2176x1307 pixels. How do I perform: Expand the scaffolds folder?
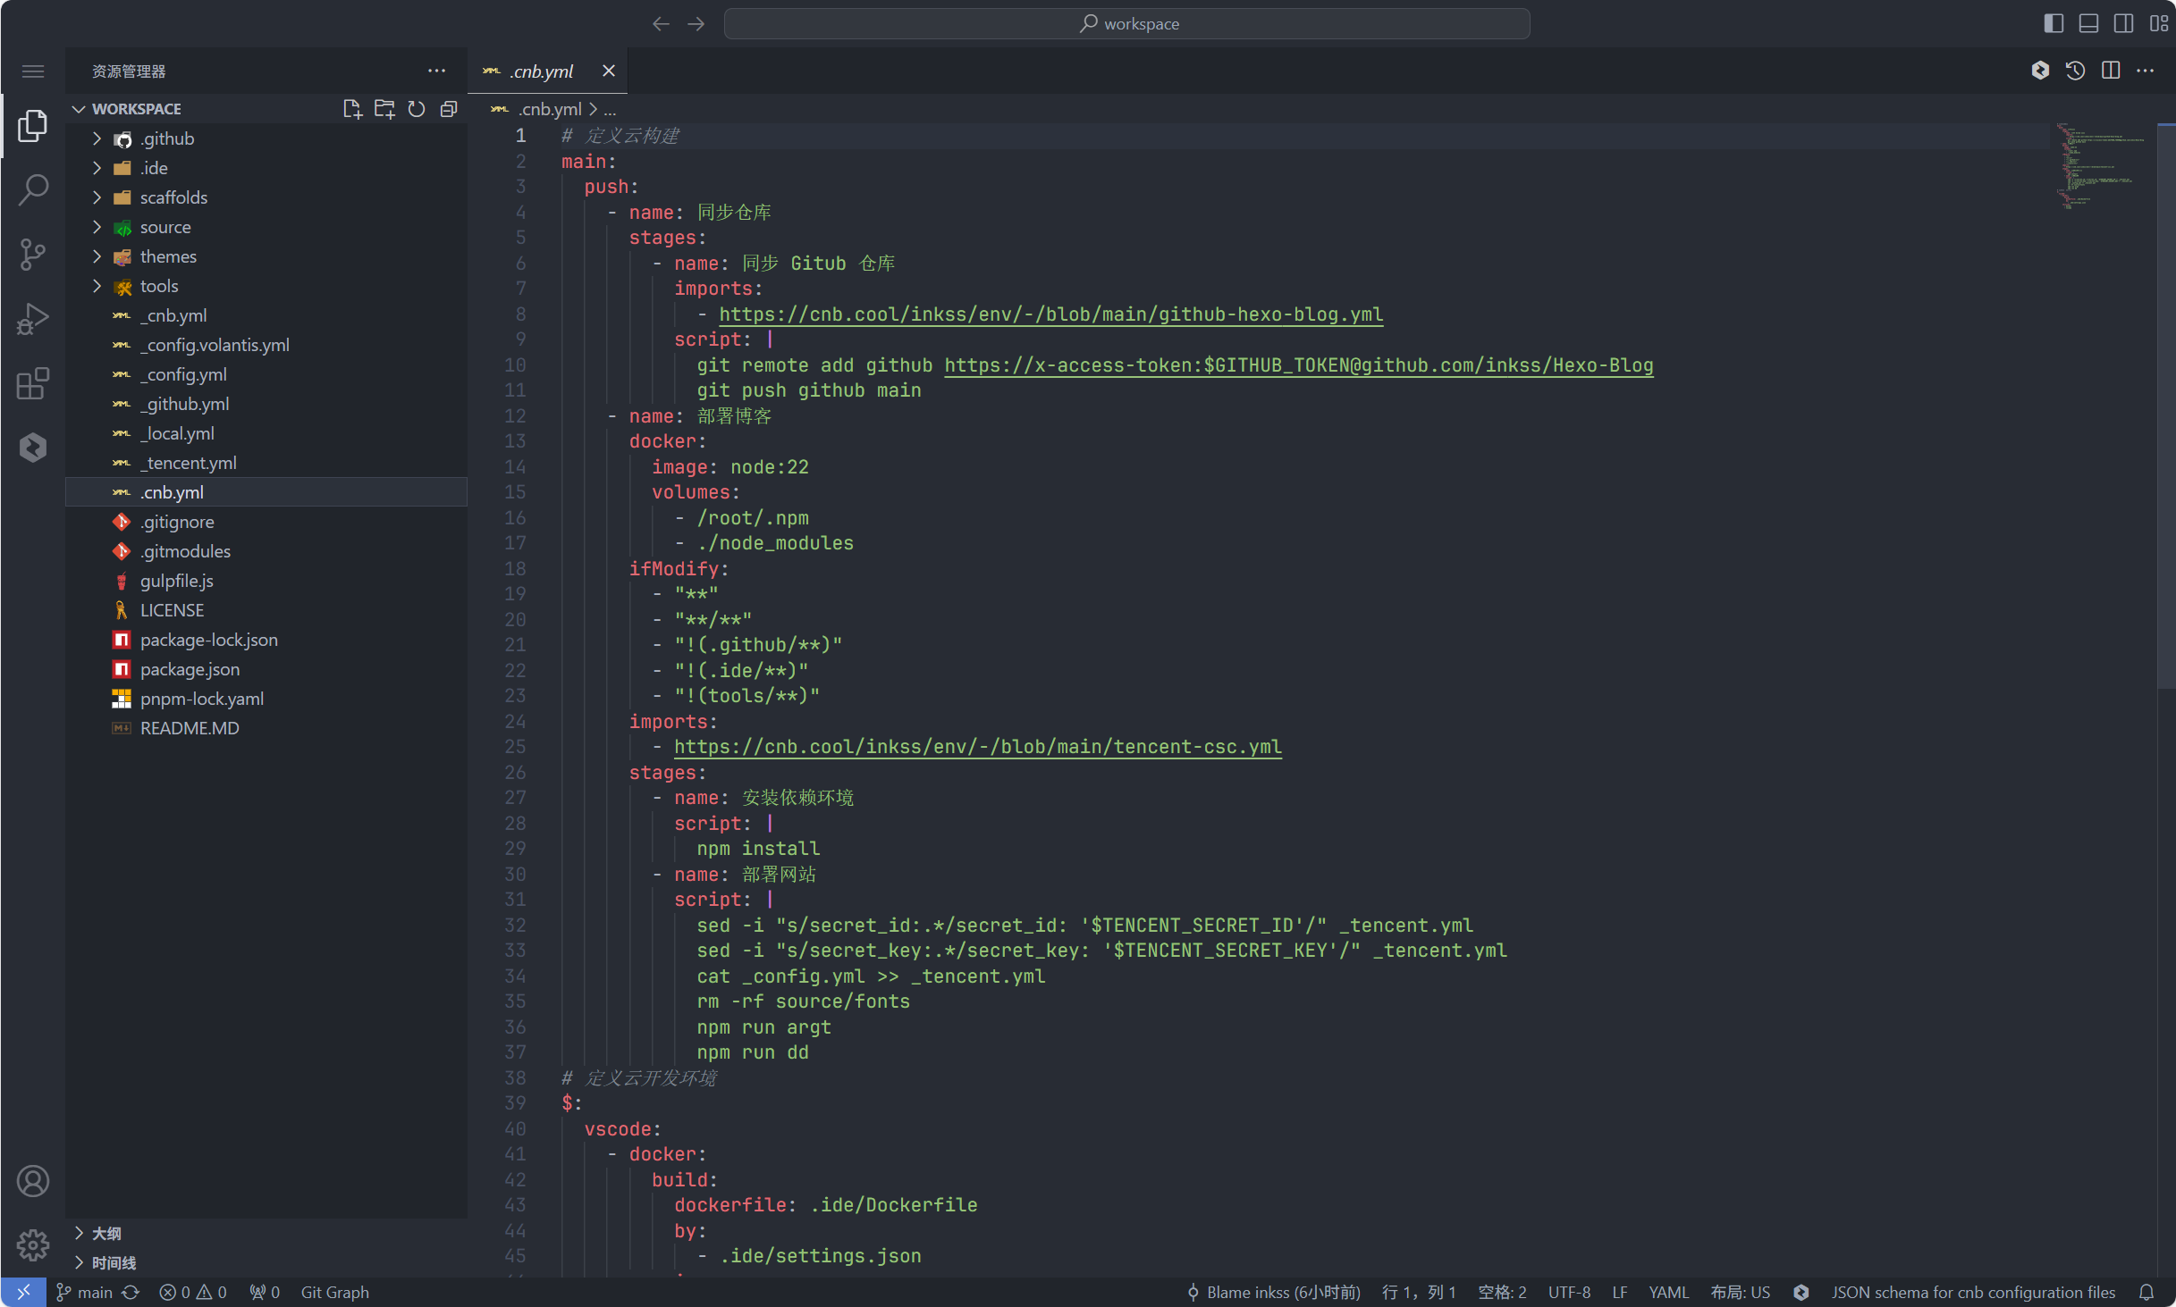pos(173,197)
